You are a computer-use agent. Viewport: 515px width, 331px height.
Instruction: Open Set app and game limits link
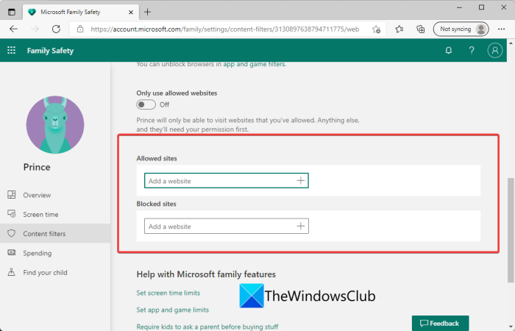click(x=172, y=310)
